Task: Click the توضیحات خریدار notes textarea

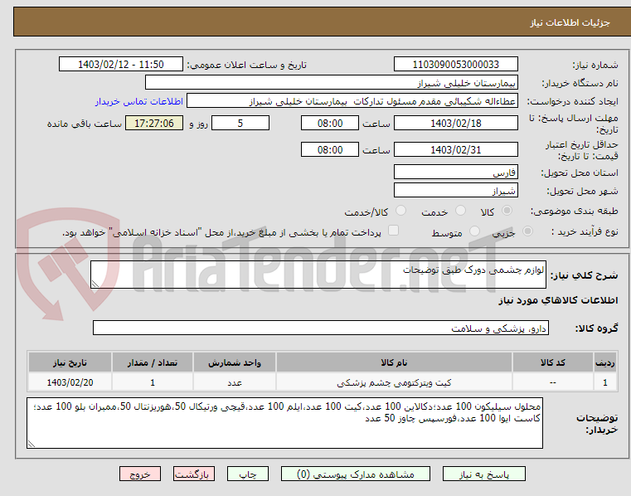Action: [x=284, y=423]
